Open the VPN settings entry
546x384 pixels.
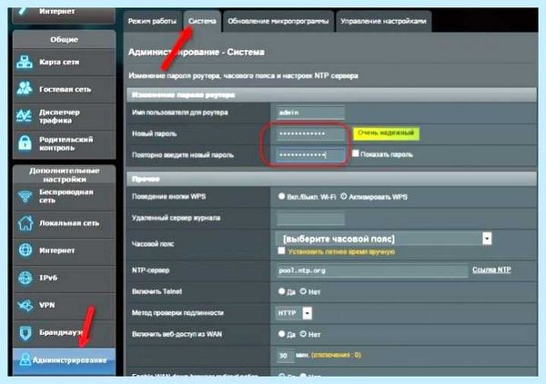64,306
